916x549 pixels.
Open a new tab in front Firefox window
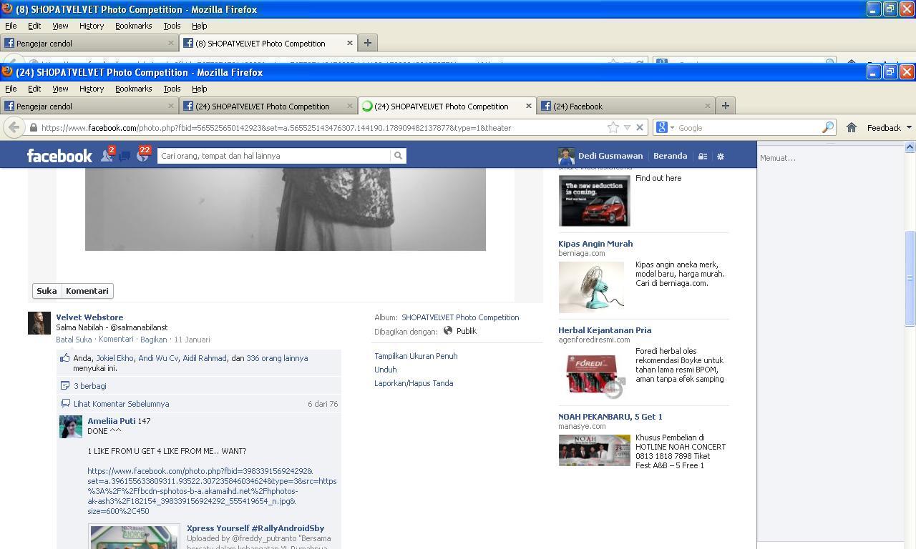pyautogui.click(x=725, y=106)
